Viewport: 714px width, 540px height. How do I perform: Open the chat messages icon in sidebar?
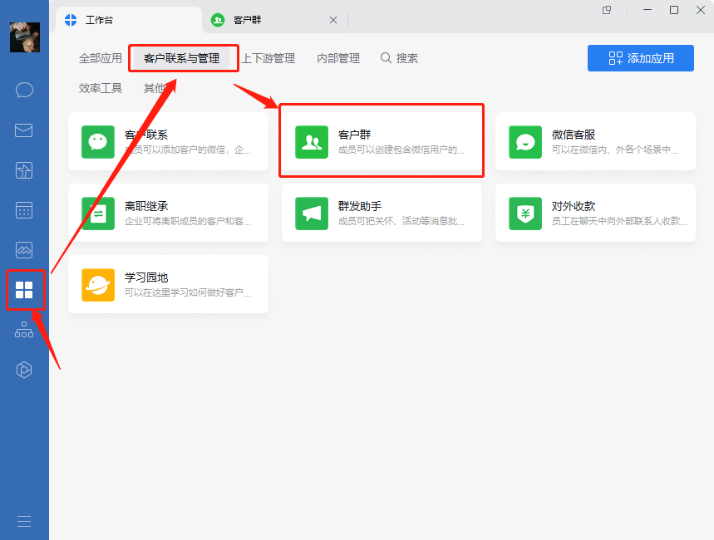click(24, 90)
